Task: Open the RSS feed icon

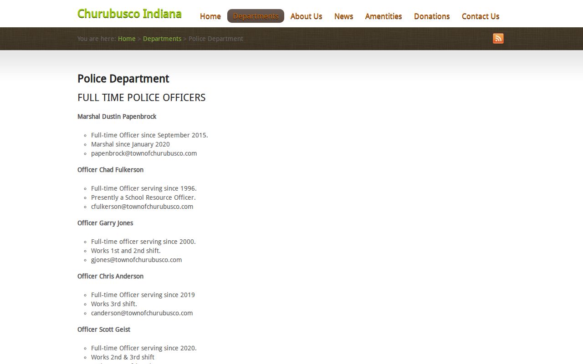Action: (x=498, y=39)
